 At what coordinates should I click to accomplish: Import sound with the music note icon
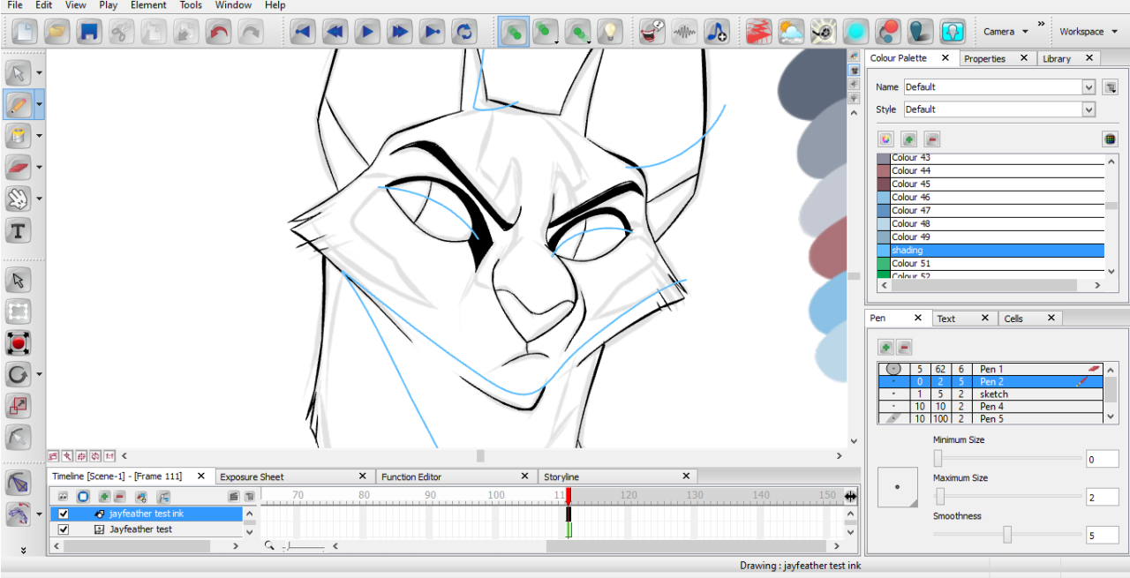pos(717,33)
